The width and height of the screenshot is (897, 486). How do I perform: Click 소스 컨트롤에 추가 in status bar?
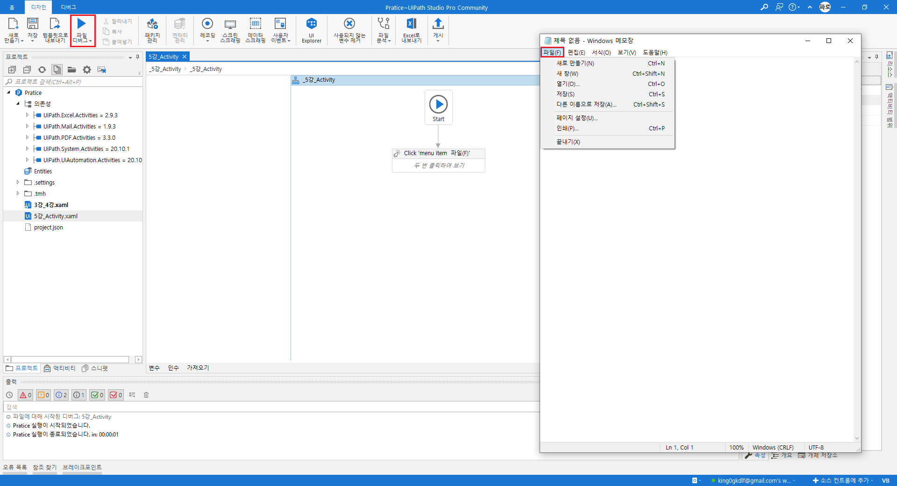tap(842, 480)
